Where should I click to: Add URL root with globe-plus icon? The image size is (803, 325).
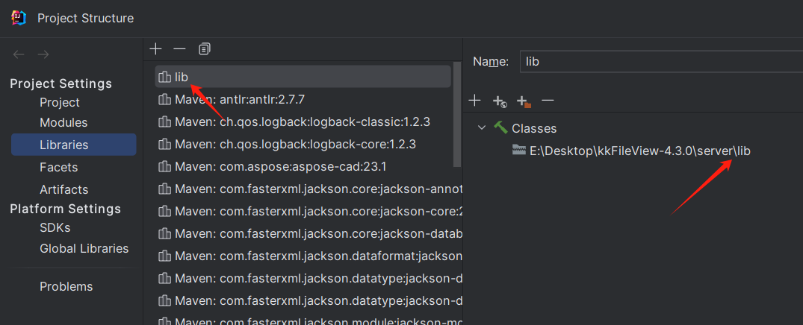(499, 101)
